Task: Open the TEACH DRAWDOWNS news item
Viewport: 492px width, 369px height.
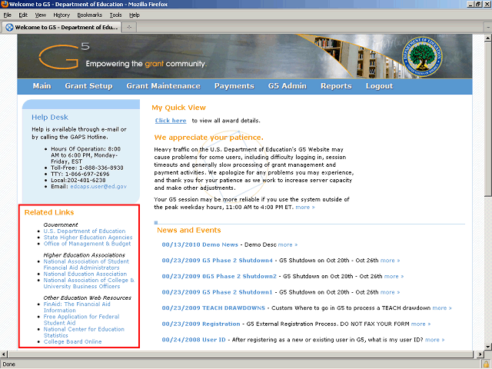Action: coord(214,308)
